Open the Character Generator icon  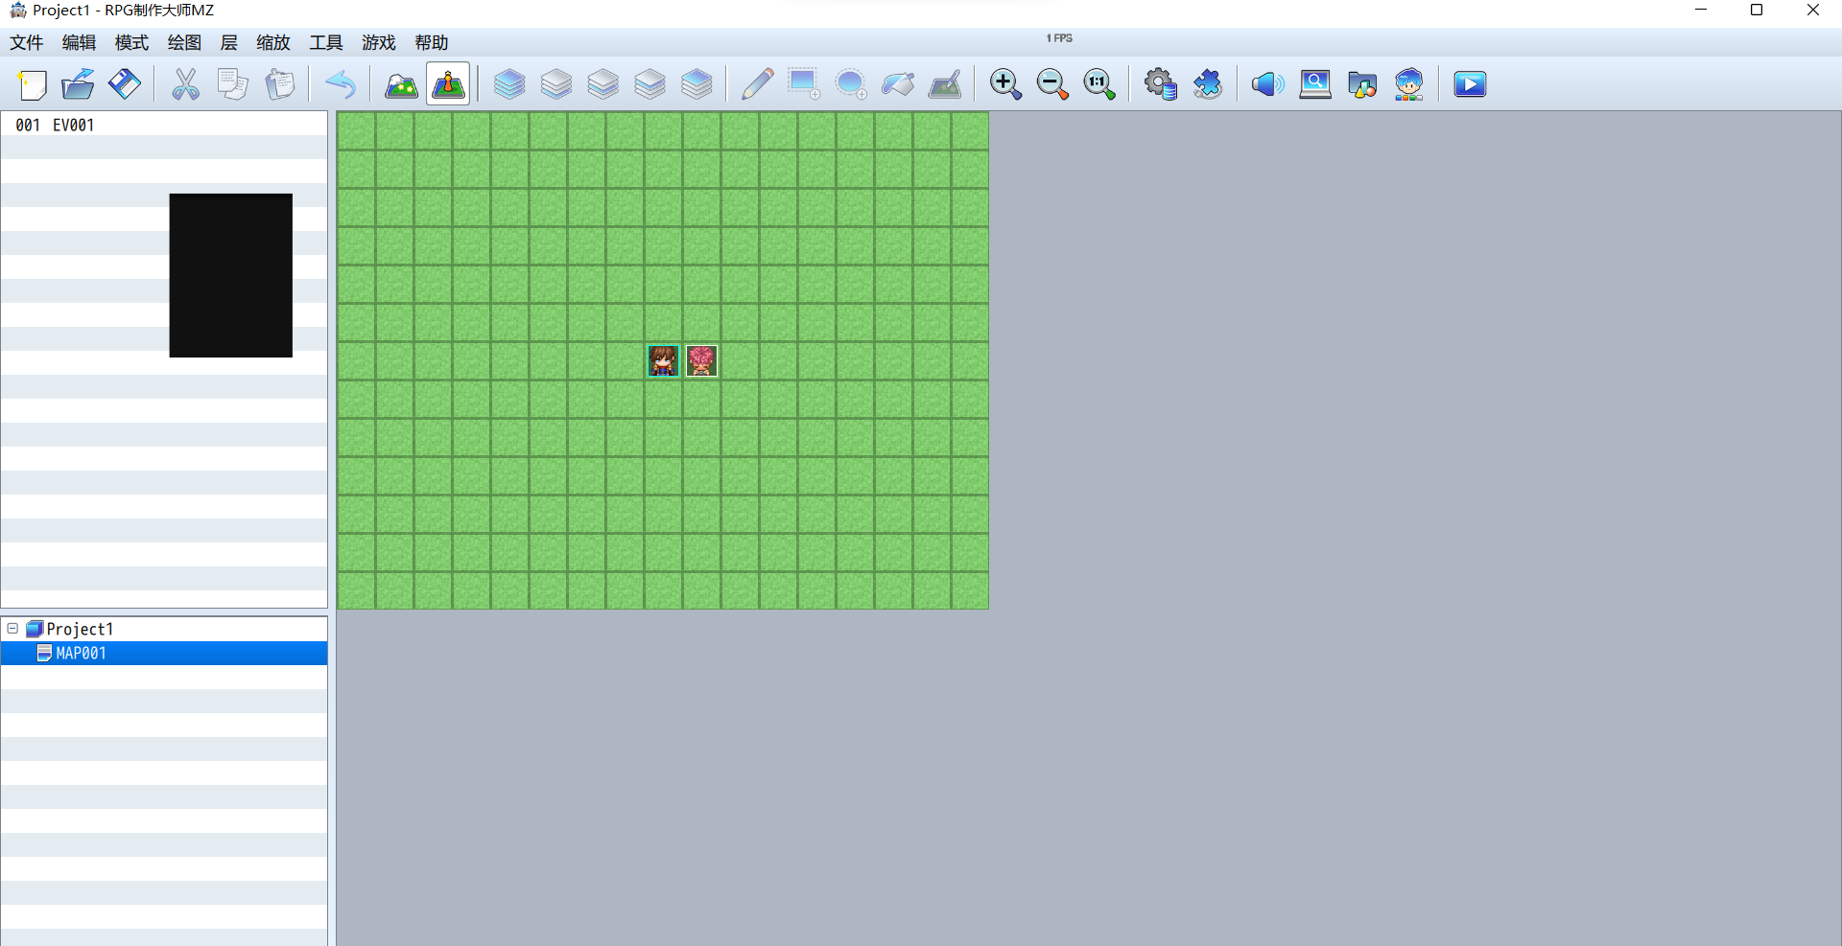[x=1409, y=84]
